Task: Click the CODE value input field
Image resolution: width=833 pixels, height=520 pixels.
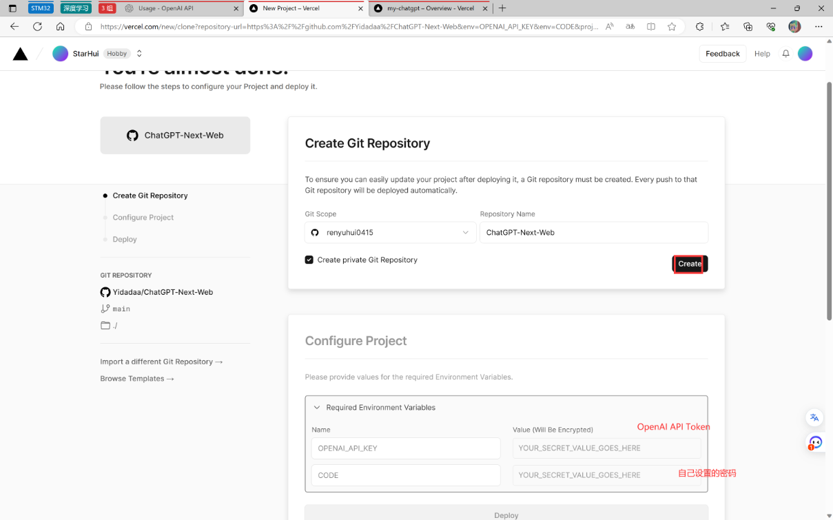Action: tap(607, 475)
